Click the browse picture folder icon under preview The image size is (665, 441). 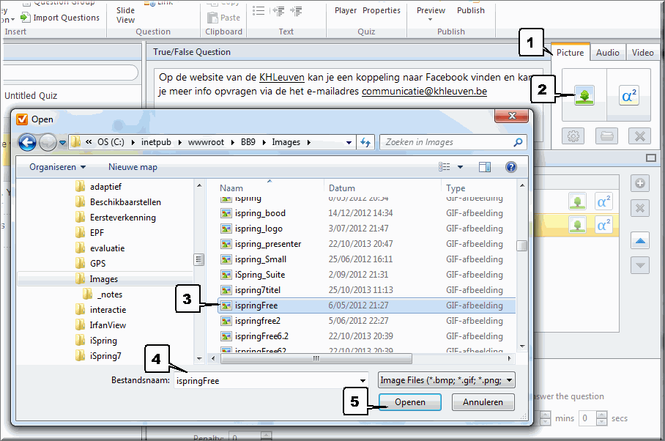pyautogui.click(x=606, y=136)
